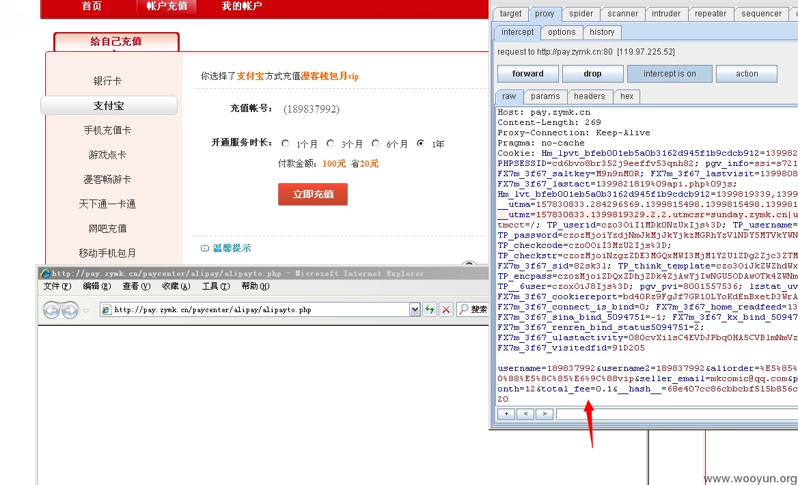Toggle the intercept is on button
The height and width of the screenshot is (485, 798).
pos(670,74)
